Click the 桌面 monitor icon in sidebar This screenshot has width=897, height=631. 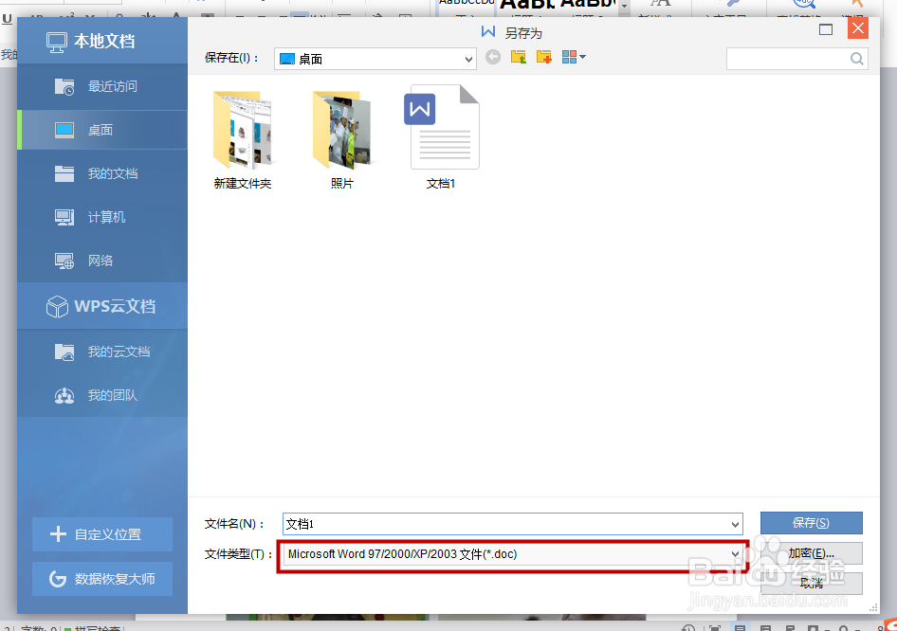[64, 130]
